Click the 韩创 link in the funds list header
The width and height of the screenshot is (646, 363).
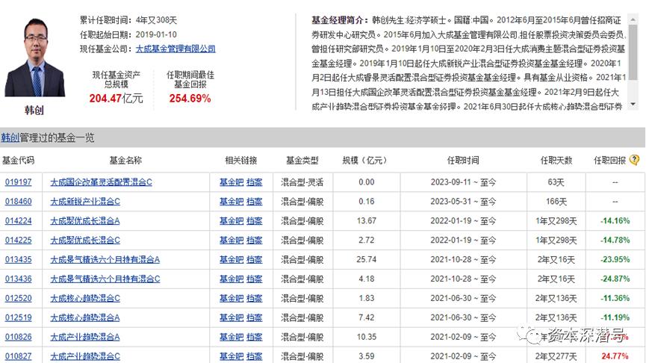tap(10, 137)
